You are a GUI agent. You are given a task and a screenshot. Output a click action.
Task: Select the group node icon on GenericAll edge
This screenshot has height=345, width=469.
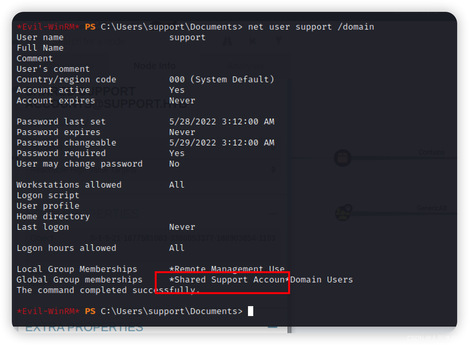[x=343, y=213]
